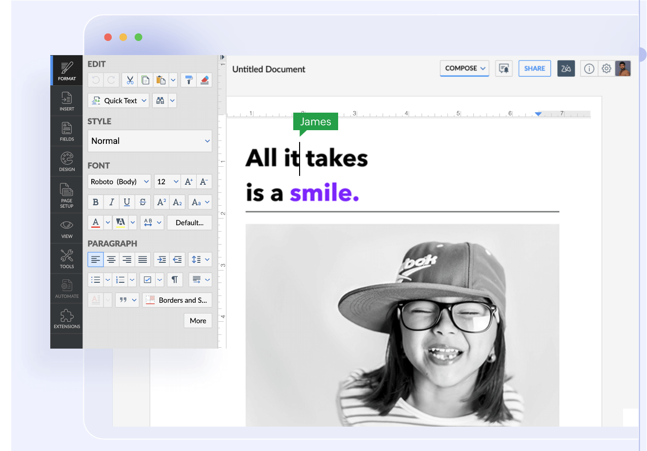Toggle the paragraph marks pilcrow icon

click(175, 280)
